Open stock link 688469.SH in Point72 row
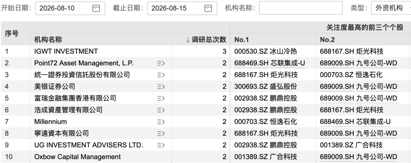411x163 pixels. [251, 63]
